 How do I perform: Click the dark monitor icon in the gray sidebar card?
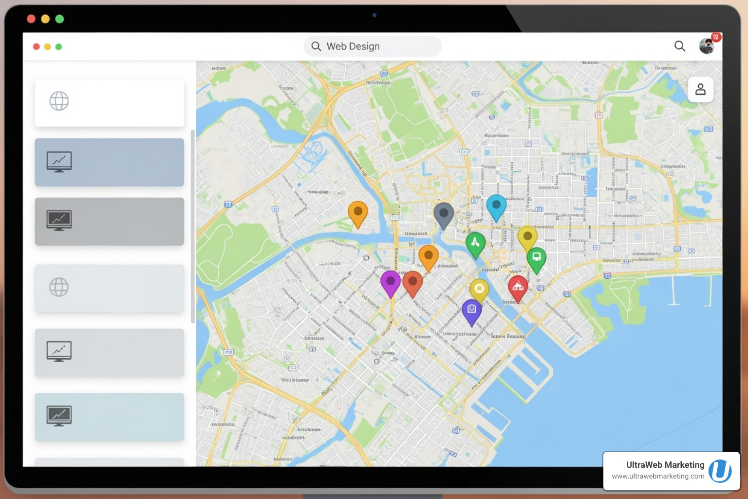59,221
